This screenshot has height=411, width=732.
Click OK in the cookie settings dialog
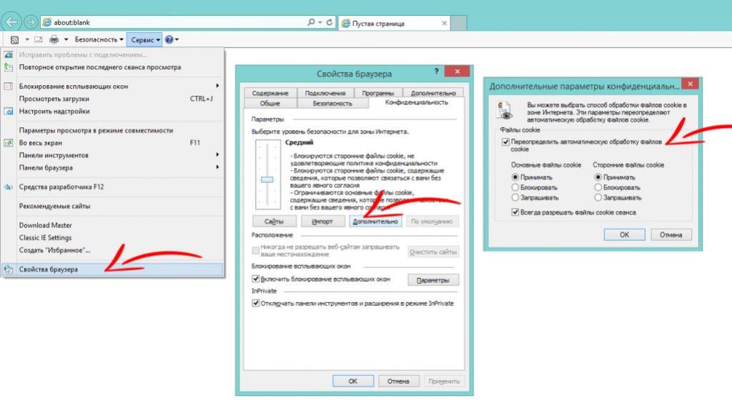click(624, 234)
